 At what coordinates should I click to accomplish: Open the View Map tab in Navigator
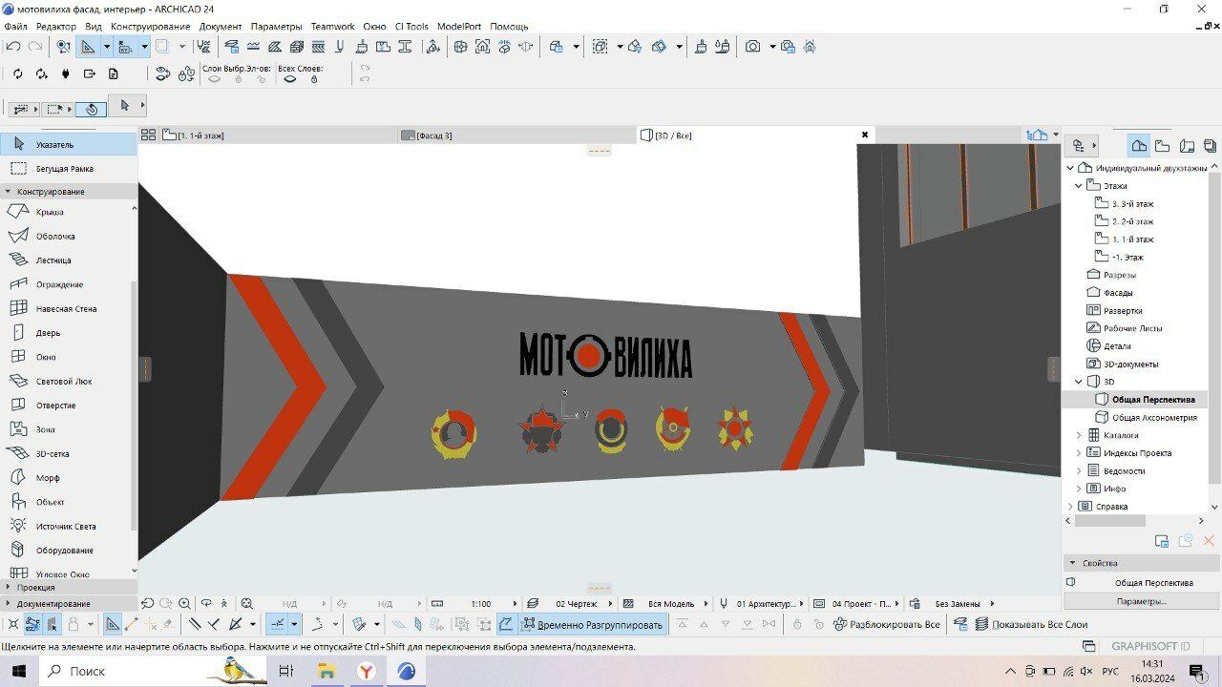[1162, 146]
